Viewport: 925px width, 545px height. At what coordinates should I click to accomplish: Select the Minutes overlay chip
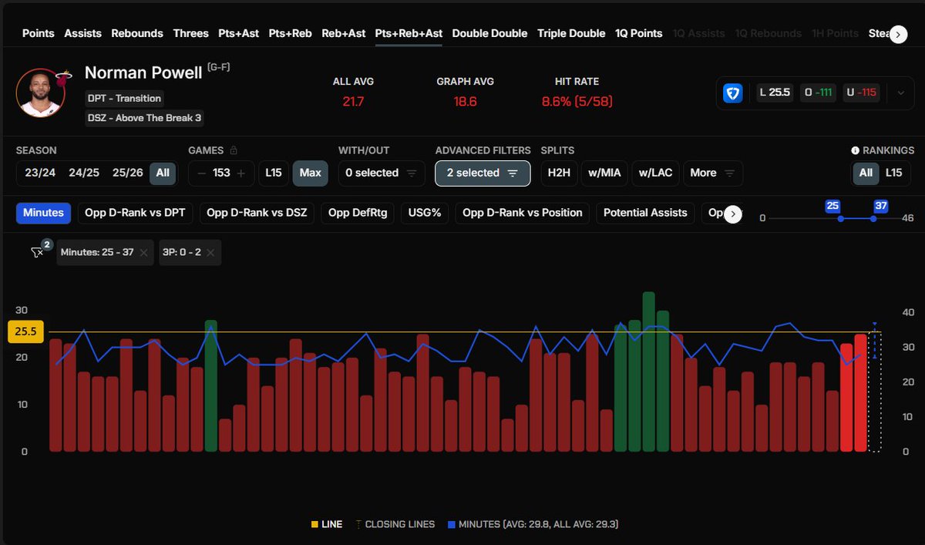pyautogui.click(x=43, y=213)
